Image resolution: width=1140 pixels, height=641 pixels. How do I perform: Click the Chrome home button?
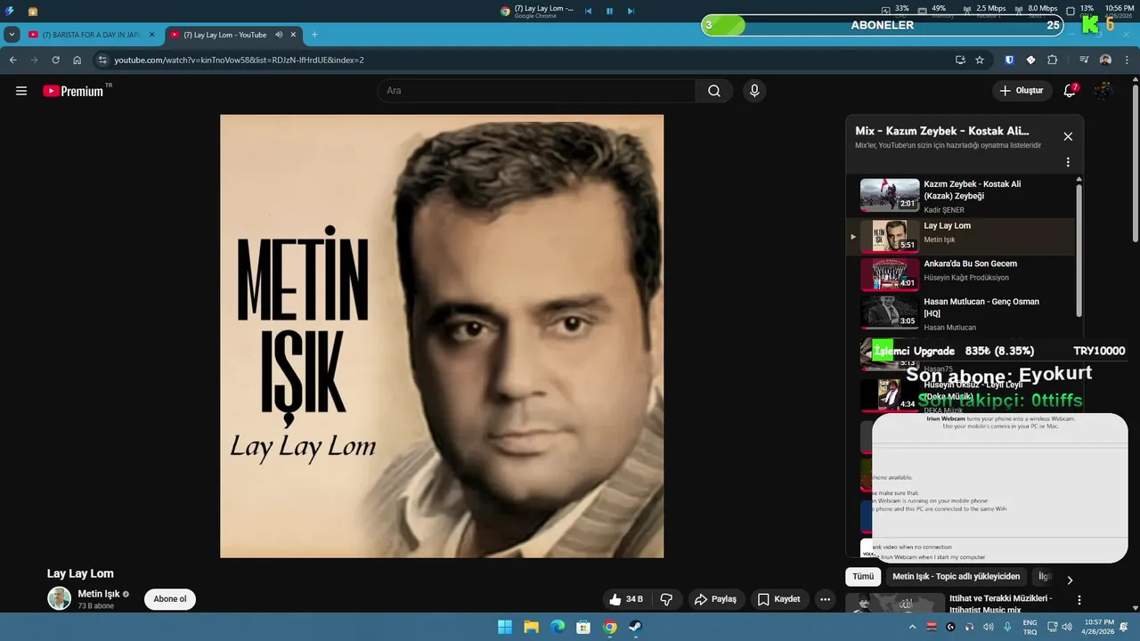(x=77, y=60)
